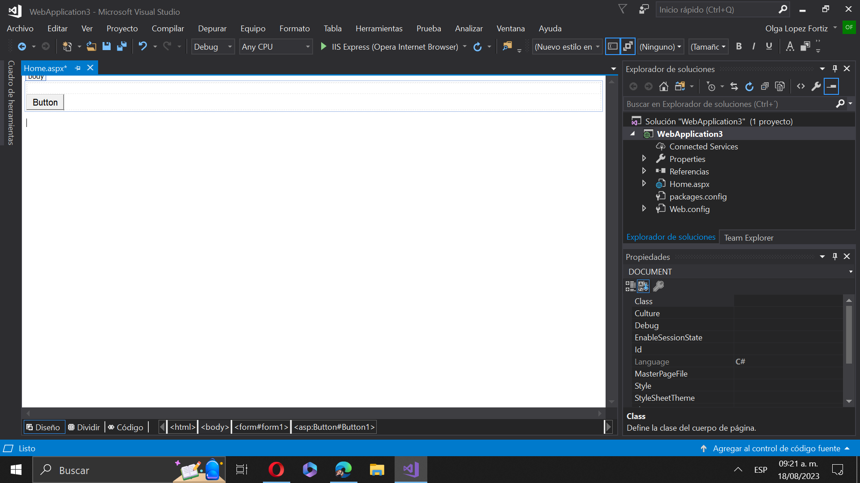Toggle Italic formatting button
The image size is (860, 483).
[754, 47]
